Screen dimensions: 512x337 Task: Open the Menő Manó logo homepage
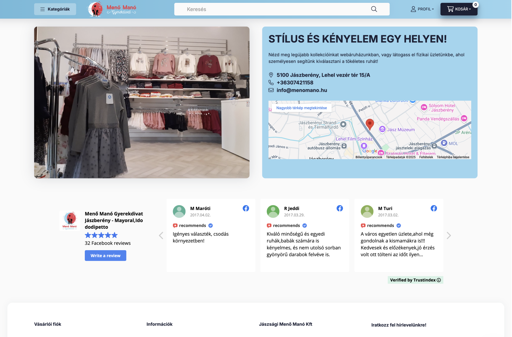click(x=112, y=9)
